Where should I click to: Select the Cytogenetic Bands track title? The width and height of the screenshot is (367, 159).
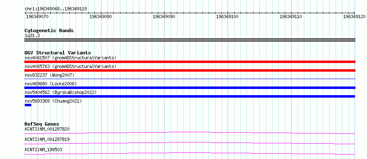[x=49, y=30]
